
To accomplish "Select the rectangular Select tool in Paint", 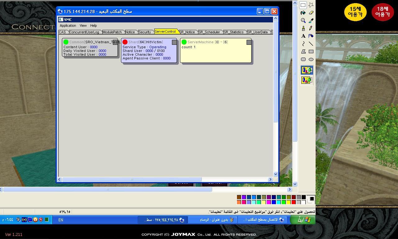I will click(x=303, y=5).
